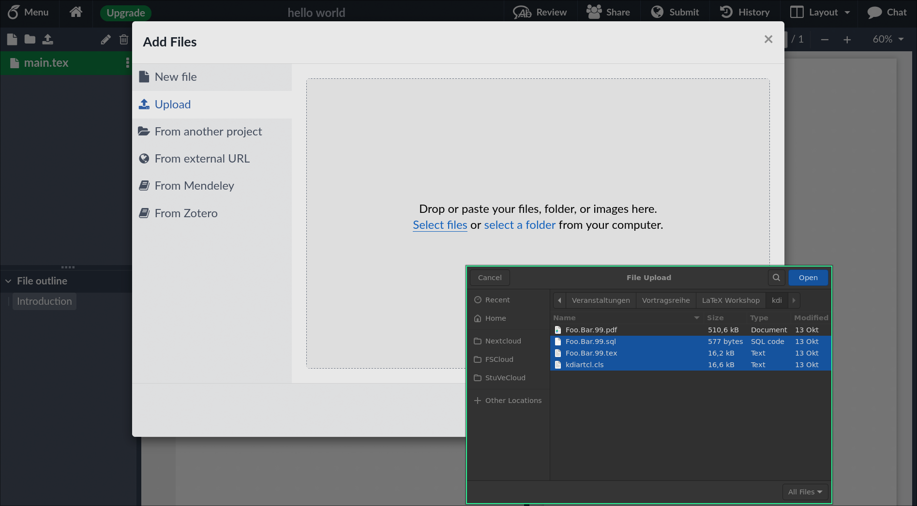Select Foo.Bar.99.tex
The width and height of the screenshot is (917, 506).
(691, 353)
